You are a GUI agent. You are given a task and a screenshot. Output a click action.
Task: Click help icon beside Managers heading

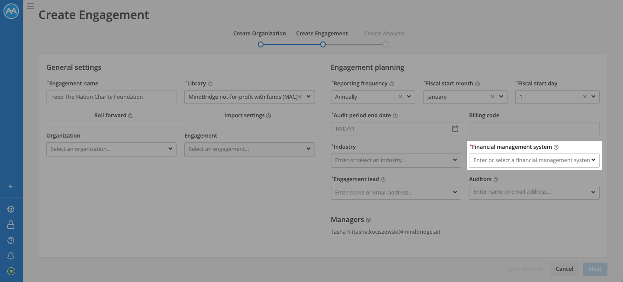[x=369, y=220]
